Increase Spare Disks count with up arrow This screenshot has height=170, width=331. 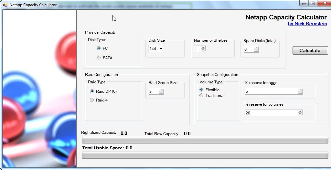(256, 48)
